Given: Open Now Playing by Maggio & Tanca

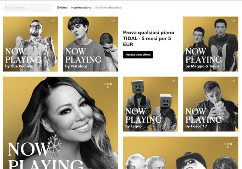Looking at the screenshot, I should point(211,44).
